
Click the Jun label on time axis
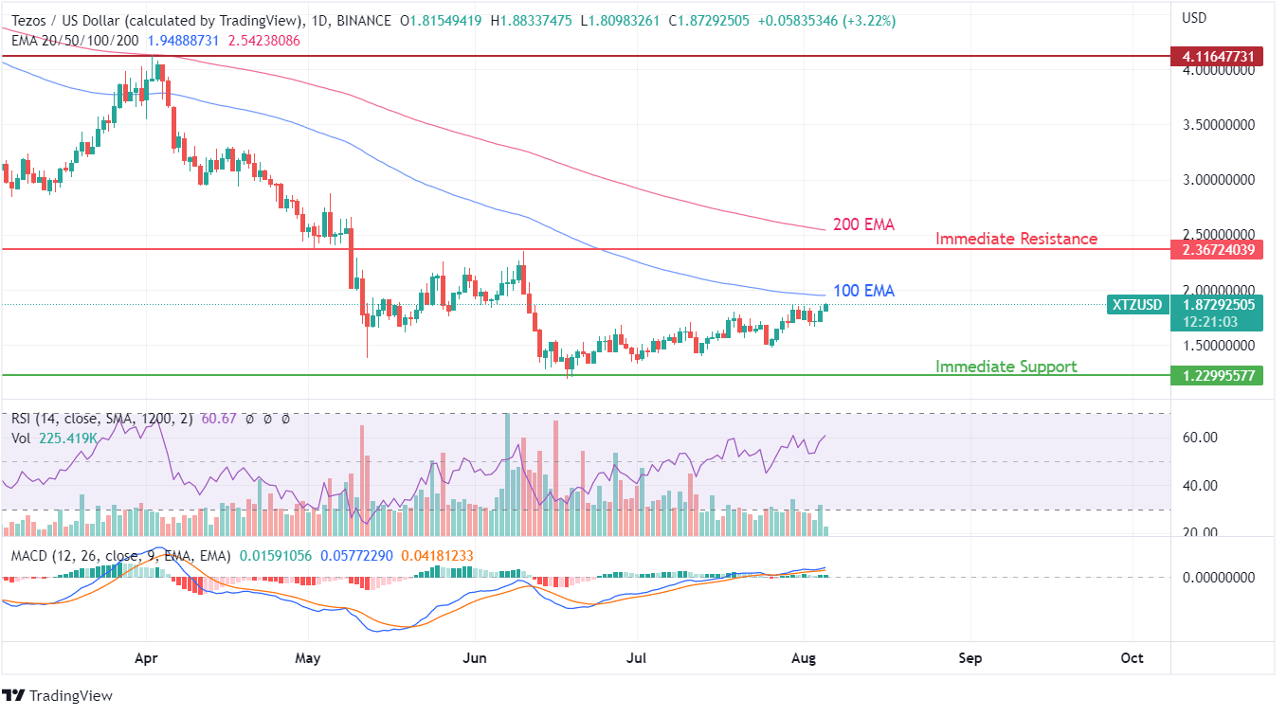475,657
